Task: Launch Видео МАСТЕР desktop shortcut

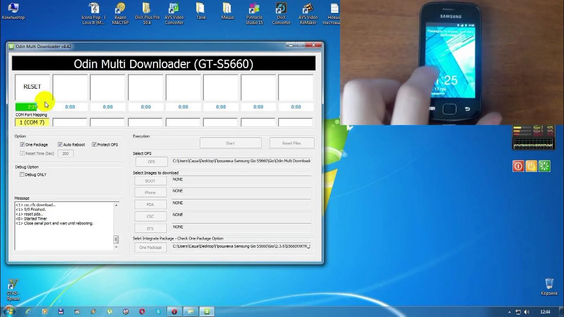Action: [120, 13]
